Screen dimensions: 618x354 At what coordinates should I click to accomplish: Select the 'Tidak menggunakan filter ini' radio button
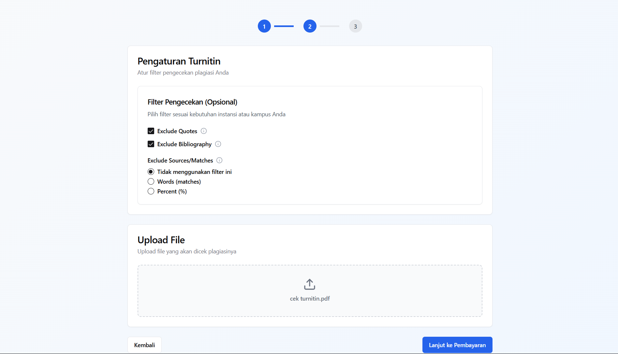coord(151,172)
